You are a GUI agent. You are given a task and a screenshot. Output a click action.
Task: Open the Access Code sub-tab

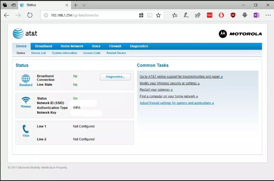pyautogui.click(x=92, y=53)
